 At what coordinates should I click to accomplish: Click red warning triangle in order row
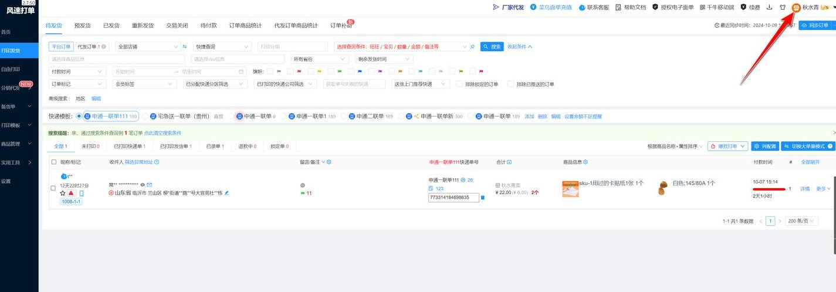[71, 193]
